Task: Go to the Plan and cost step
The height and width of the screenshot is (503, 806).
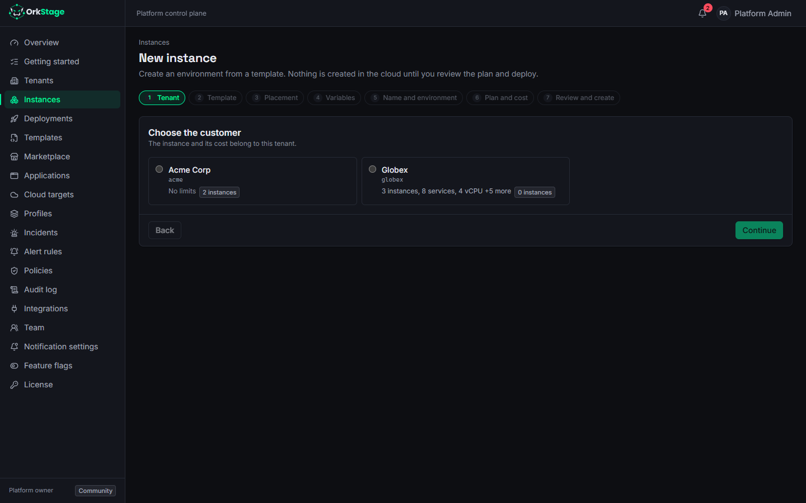Action: click(x=500, y=98)
